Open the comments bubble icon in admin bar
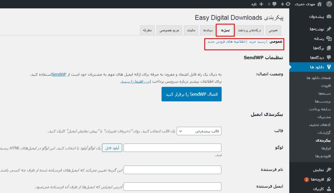This screenshot has height=193, width=334. click(275, 4)
